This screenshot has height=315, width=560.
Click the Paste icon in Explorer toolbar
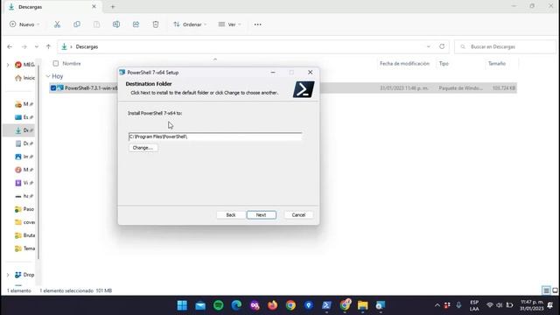click(x=96, y=24)
